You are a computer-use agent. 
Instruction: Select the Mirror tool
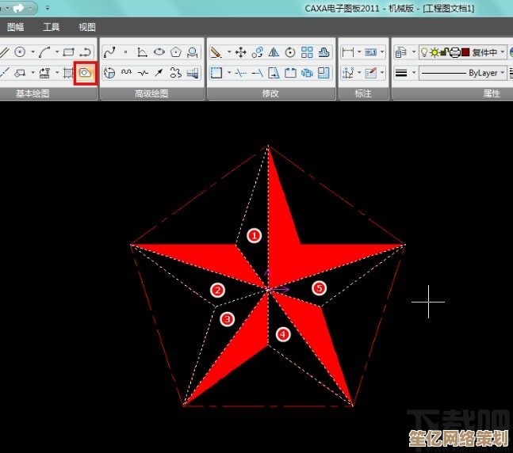pyautogui.click(x=274, y=52)
